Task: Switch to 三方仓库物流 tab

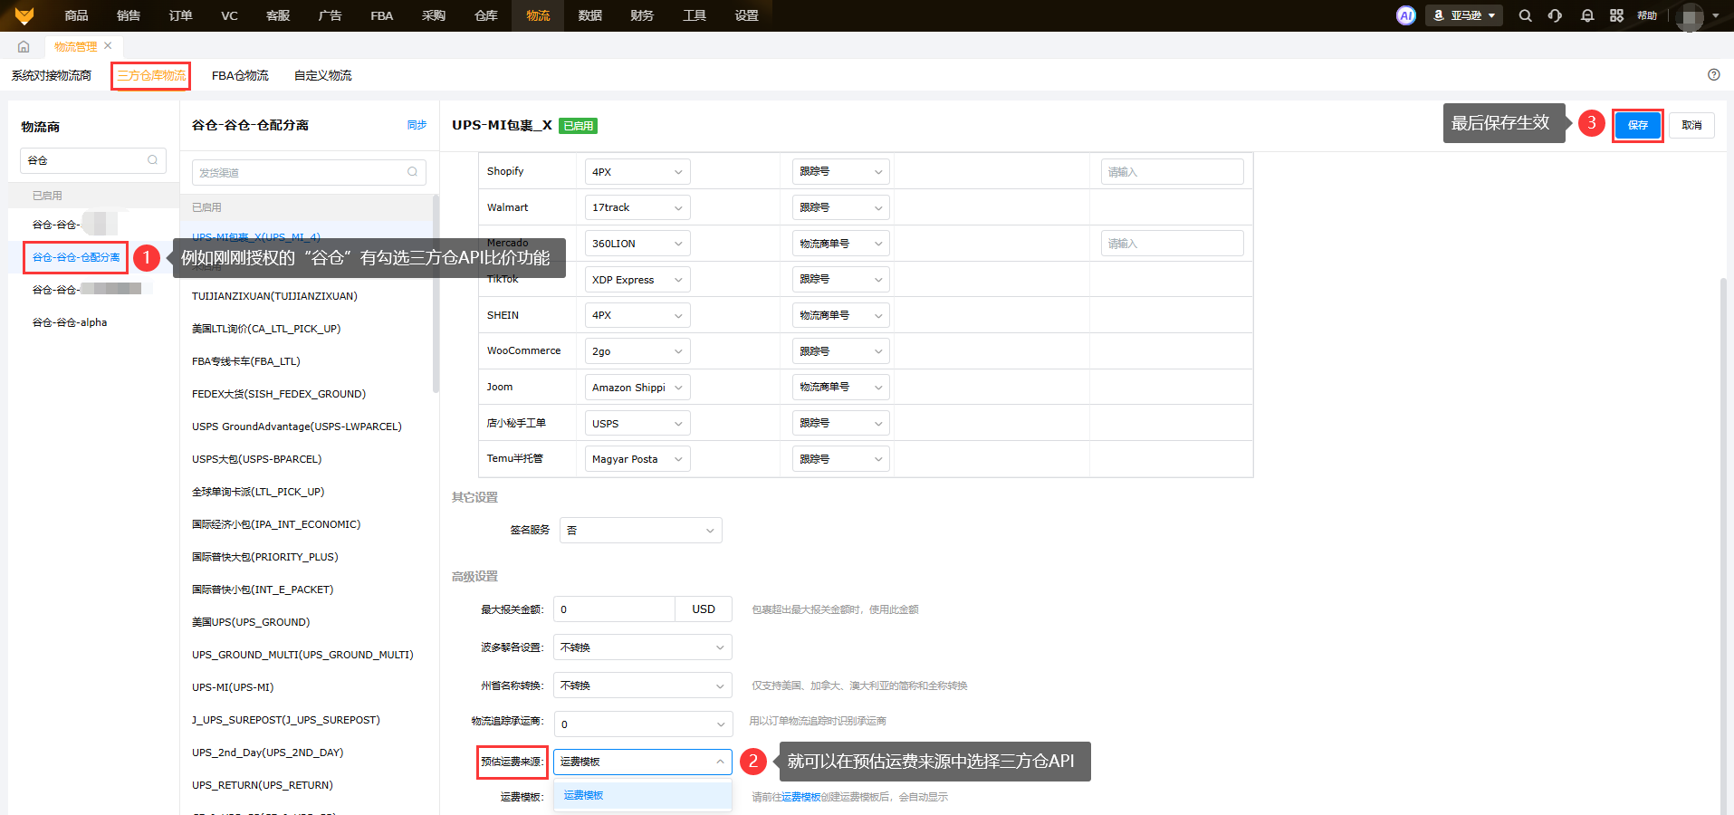Action: [151, 75]
